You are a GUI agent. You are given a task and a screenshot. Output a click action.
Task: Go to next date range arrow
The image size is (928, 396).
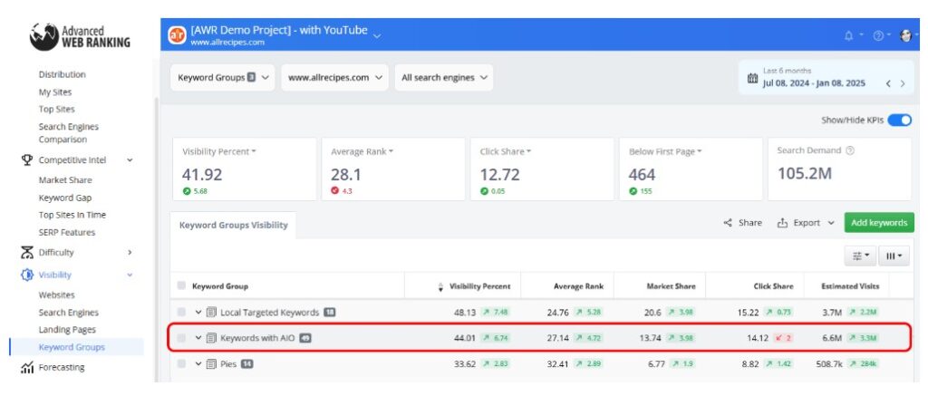click(x=903, y=83)
